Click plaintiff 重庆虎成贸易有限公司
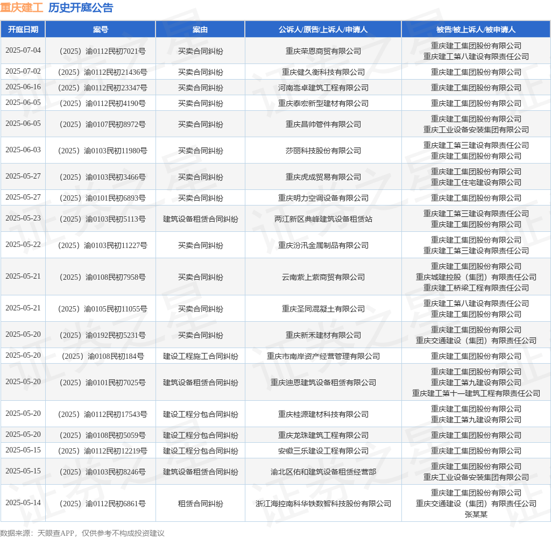 pos(323,177)
